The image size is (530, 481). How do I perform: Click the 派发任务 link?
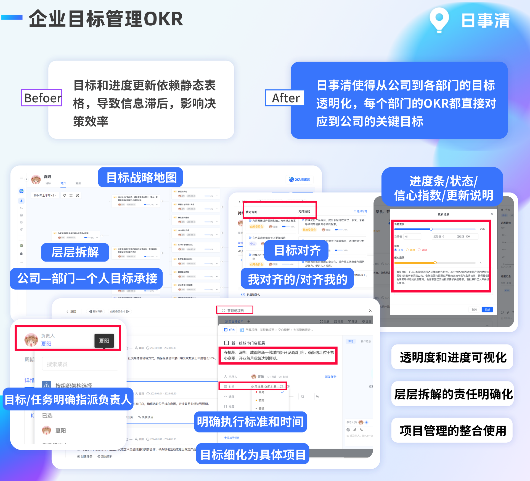coord(330,377)
